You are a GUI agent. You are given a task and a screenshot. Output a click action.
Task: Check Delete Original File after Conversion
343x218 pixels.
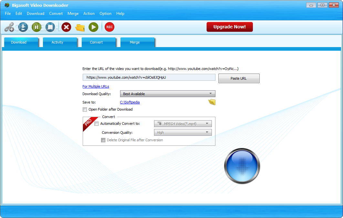pyautogui.click(x=103, y=140)
